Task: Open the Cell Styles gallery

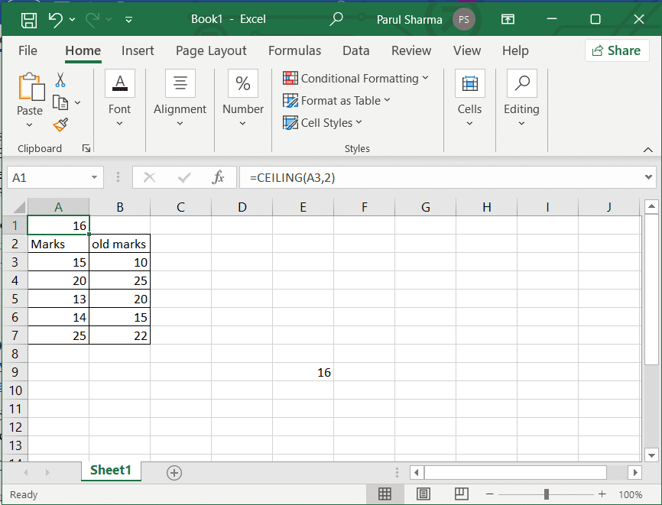Action: [323, 123]
